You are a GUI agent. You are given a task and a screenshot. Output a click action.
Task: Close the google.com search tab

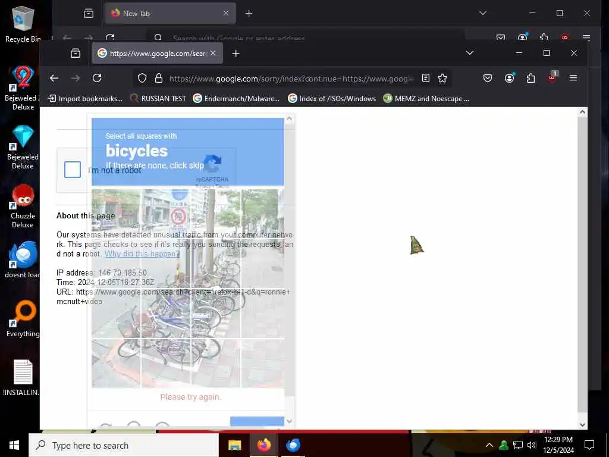[x=213, y=53]
